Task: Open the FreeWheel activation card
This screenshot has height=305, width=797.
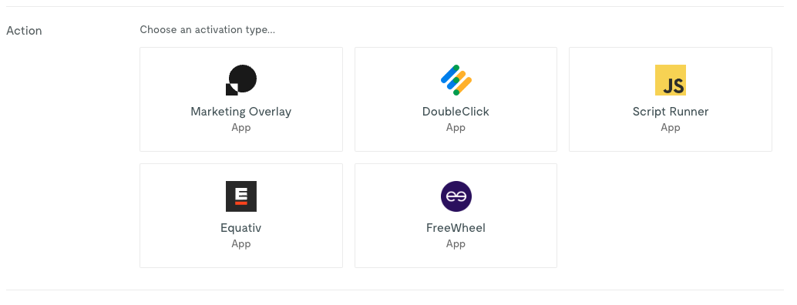Action: pos(456,216)
